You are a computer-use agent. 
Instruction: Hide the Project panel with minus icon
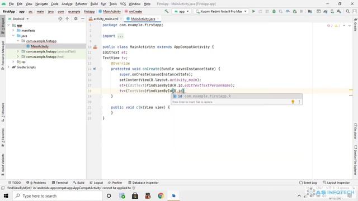[83, 18]
